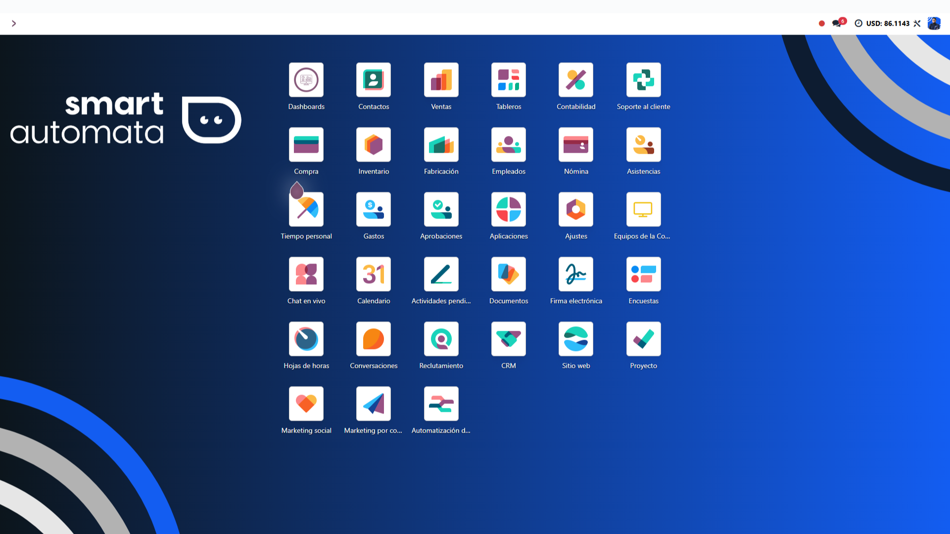The height and width of the screenshot is (534, 950).
Task: Click the USD: 86.1143 exchange rate
Action: point(888,23)
